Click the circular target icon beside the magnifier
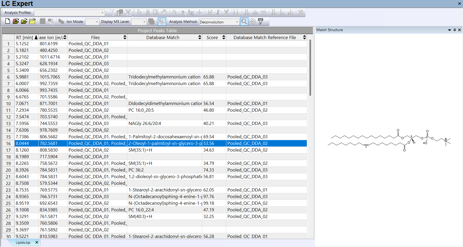This screenshot has height=247, width=463. (x=252, y=22)
